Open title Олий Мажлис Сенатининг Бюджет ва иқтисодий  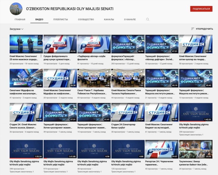(x=159, y=126)
